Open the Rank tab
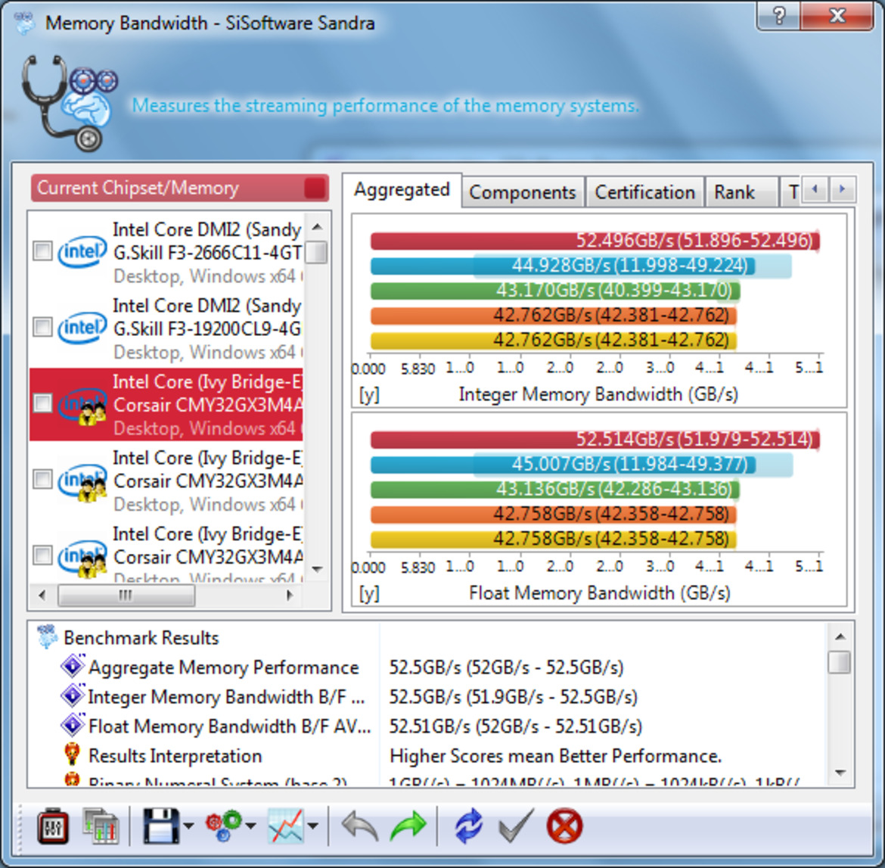Image resolution: width=885 pixels, height=868 pixels. point(741,192)
